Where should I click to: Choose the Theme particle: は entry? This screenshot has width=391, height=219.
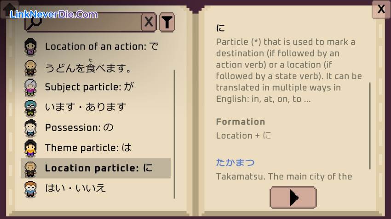tap(88, 148)
